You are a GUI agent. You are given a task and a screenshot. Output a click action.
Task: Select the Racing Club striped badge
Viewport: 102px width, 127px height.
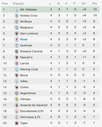[17, 69]
